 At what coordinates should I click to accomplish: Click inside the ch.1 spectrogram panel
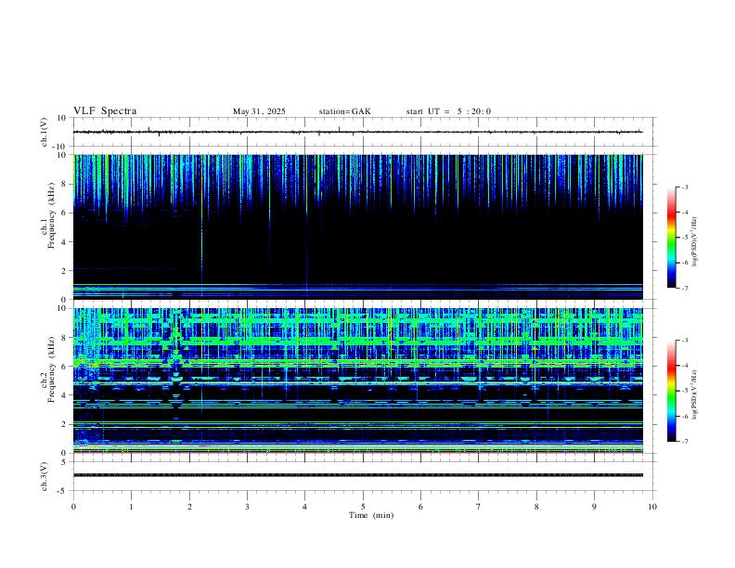357,226
